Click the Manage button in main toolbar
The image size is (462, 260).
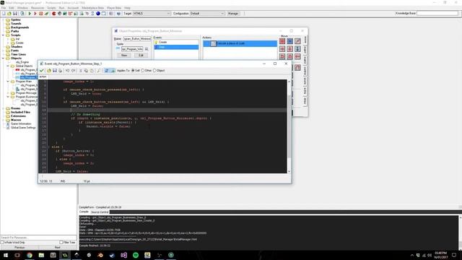click(x=232, y=14)
